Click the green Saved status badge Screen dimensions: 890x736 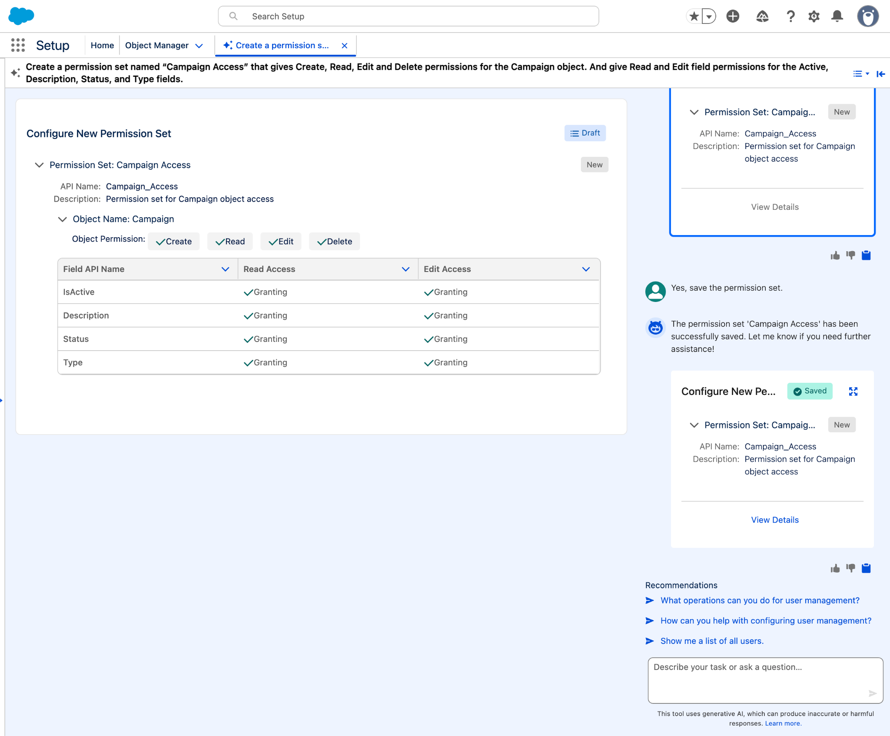click(810, 391)
